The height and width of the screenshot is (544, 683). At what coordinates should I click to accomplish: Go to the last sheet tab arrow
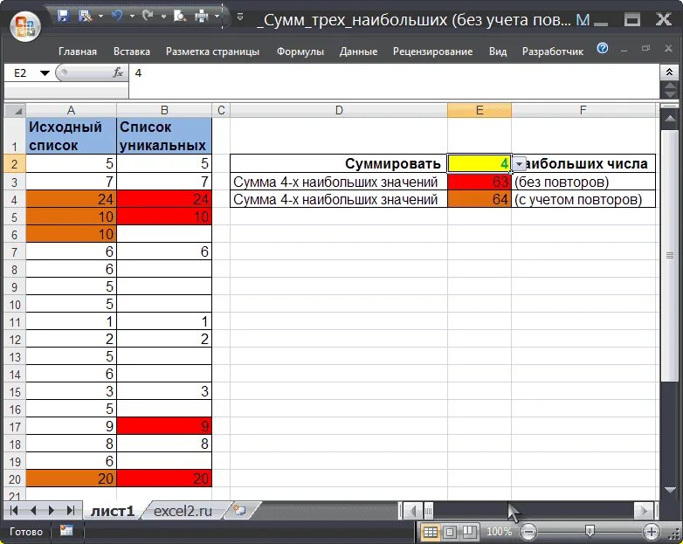point(71,511)
